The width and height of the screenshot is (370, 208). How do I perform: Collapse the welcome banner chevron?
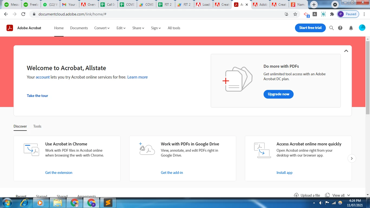pos(346,51)
